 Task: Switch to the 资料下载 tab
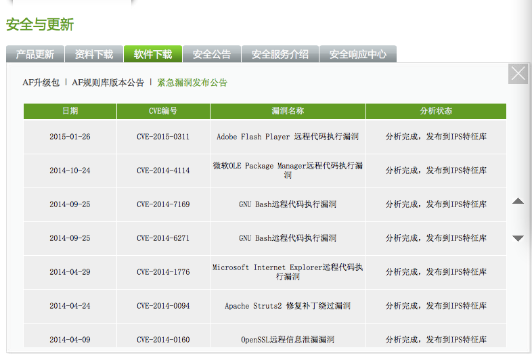click(94, 54)
